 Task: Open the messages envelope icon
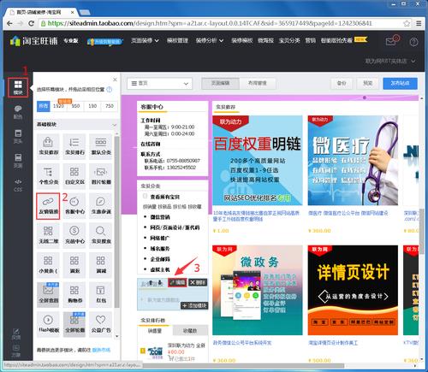[391, 41]
